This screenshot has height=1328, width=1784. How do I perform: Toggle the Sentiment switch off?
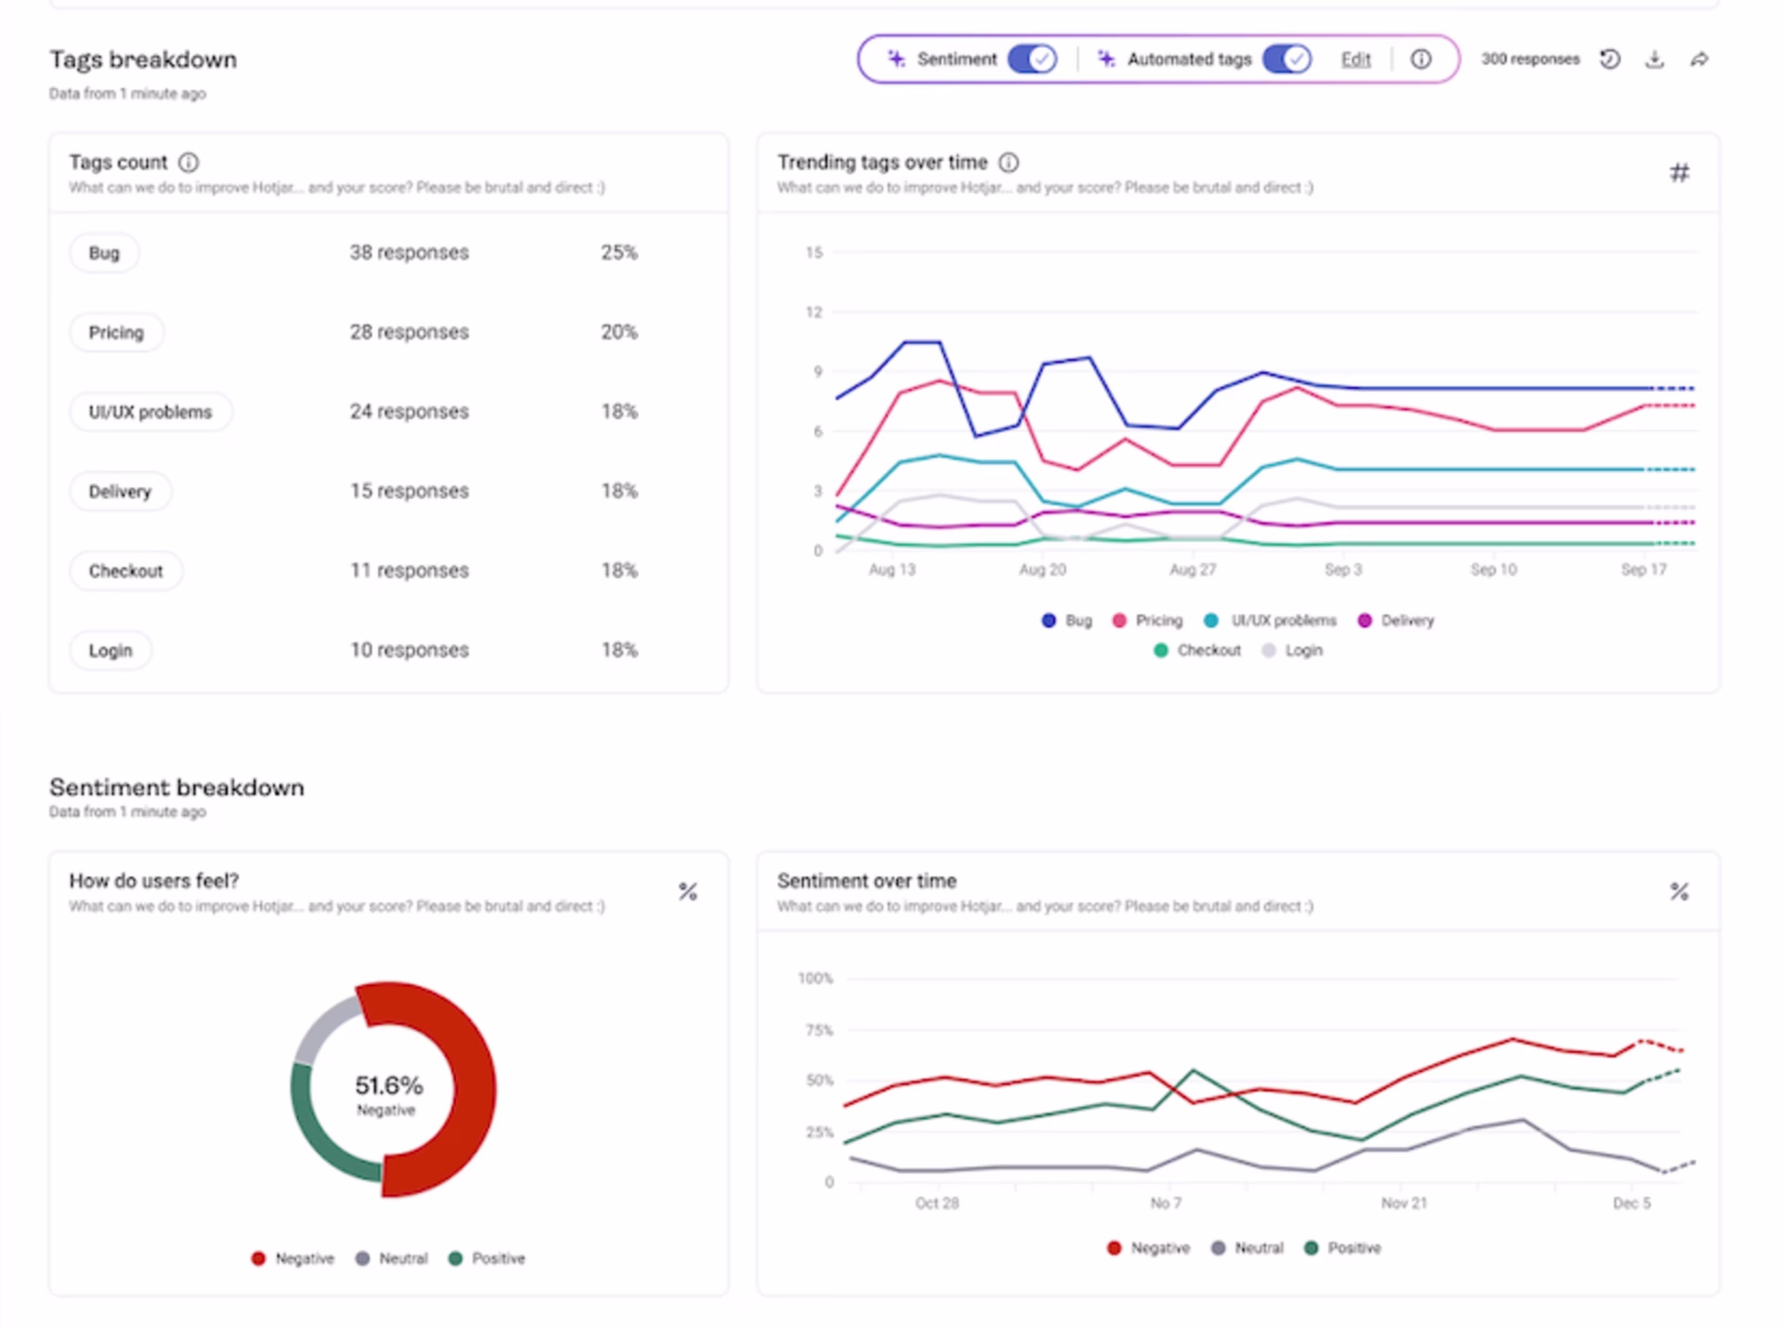tap(1032, 59)
